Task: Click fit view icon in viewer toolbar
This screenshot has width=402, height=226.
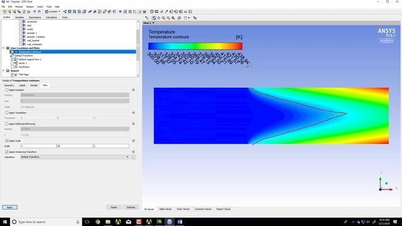Action: tap(173, 18)
